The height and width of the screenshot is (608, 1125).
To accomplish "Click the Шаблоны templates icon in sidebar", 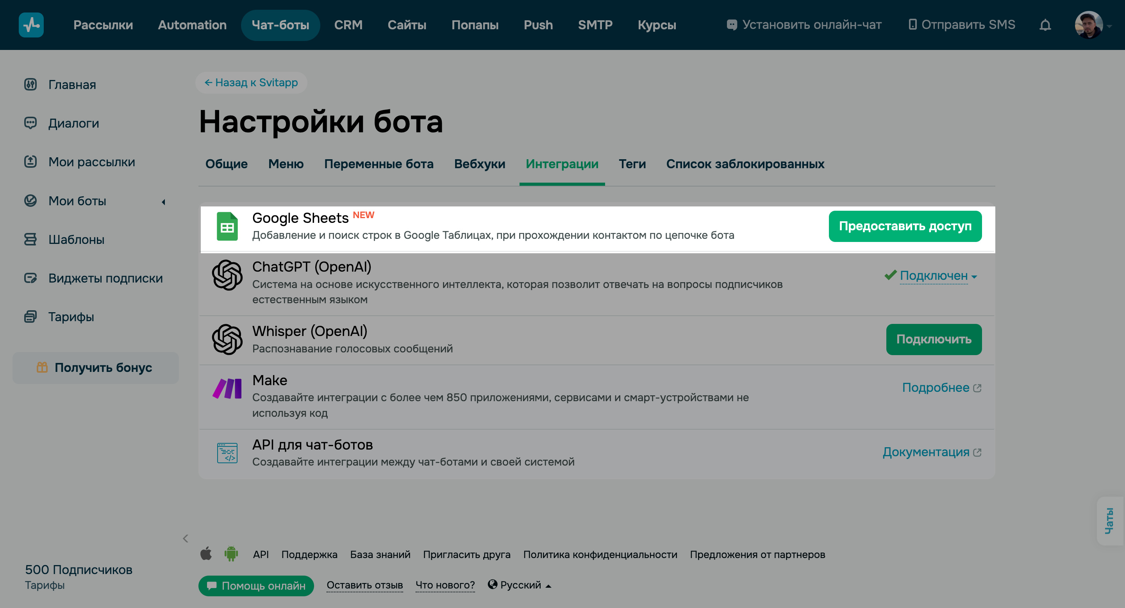I will click(x=30, y=240).
